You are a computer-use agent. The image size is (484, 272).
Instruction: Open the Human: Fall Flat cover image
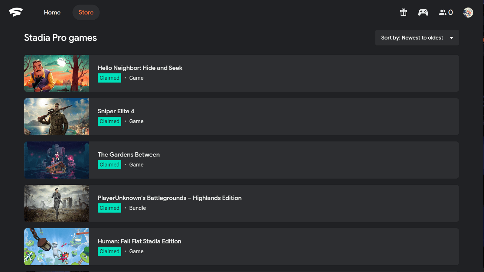tap(57, 247)
